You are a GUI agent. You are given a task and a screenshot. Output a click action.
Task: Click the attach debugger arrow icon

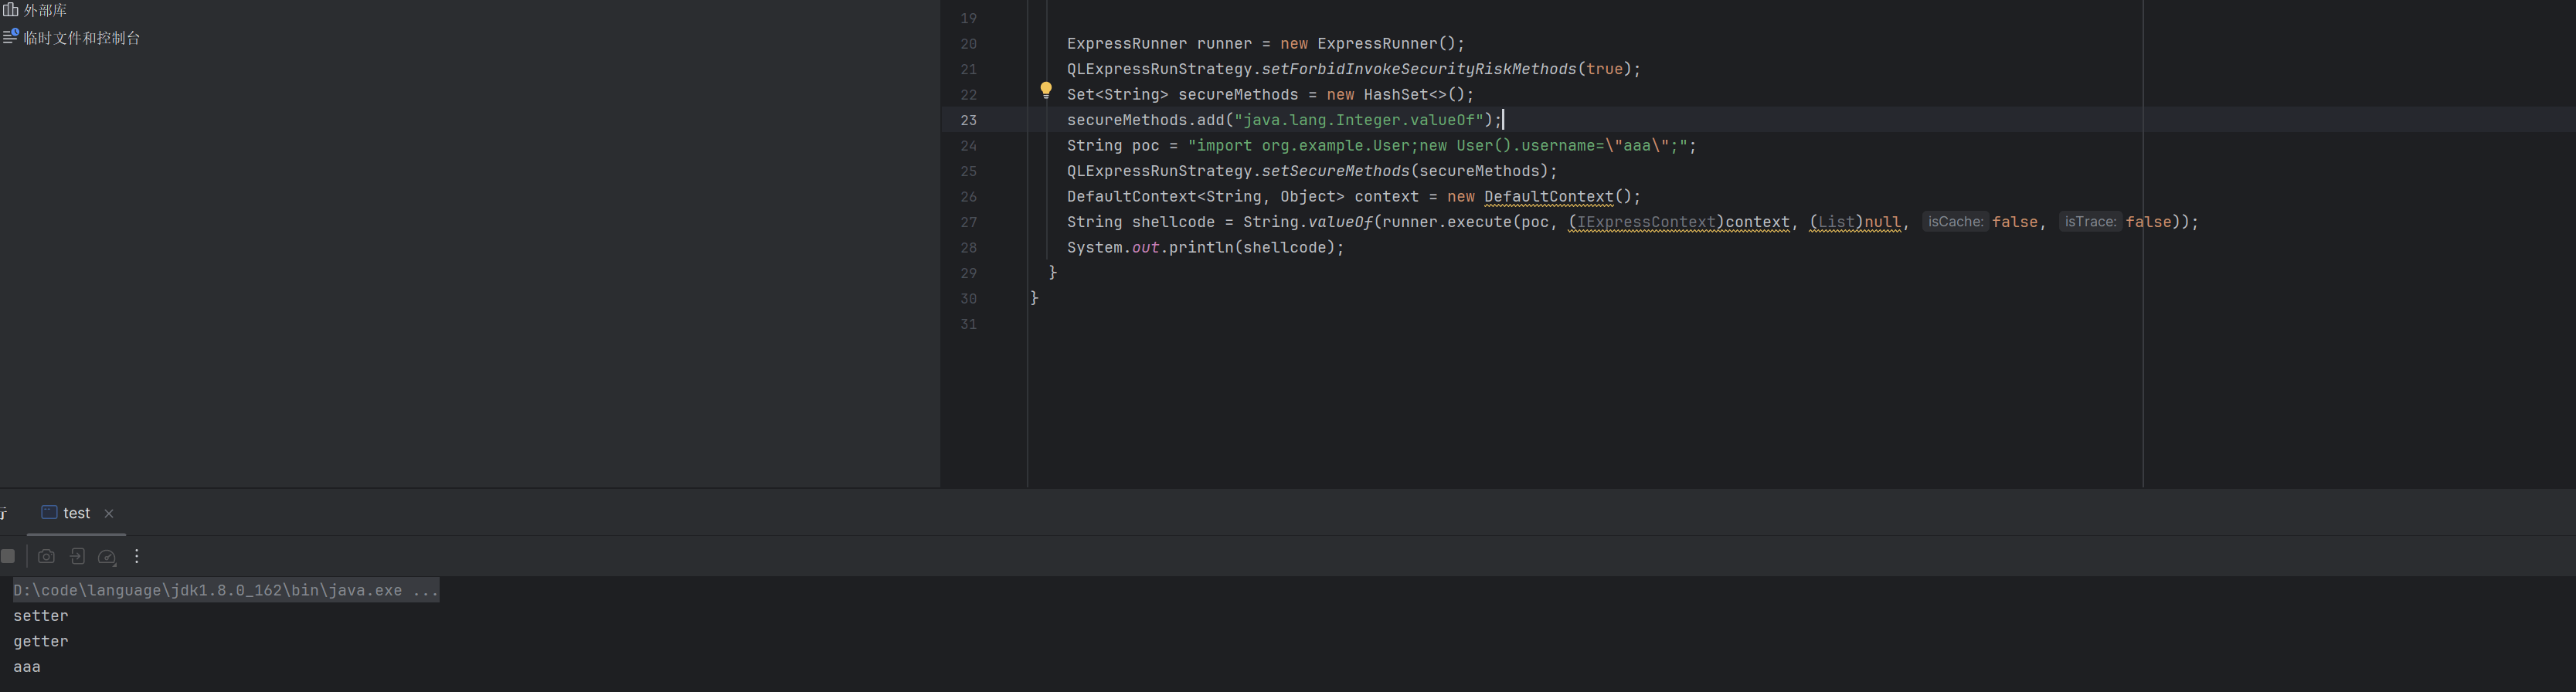coord(77,556)
